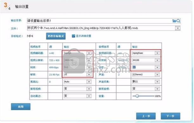This screenshot has width=194, height=123.
Task: Click the MP4 target format text
Action: [30, 36]
